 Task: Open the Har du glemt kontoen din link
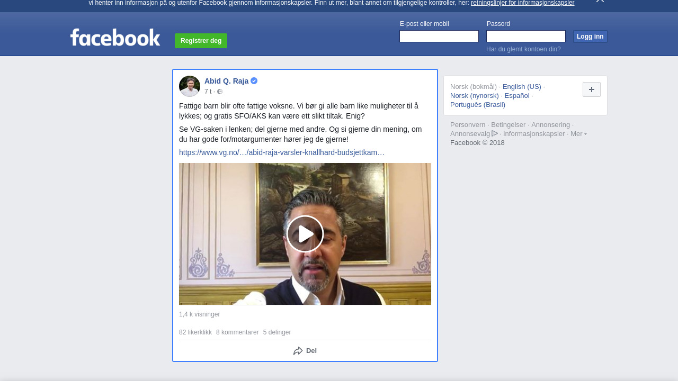[523, 49]
